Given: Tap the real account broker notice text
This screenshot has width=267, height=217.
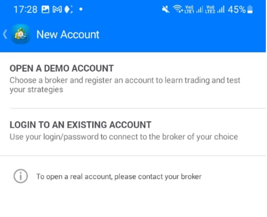Looking at the screenshot, I should coord(119,176).
